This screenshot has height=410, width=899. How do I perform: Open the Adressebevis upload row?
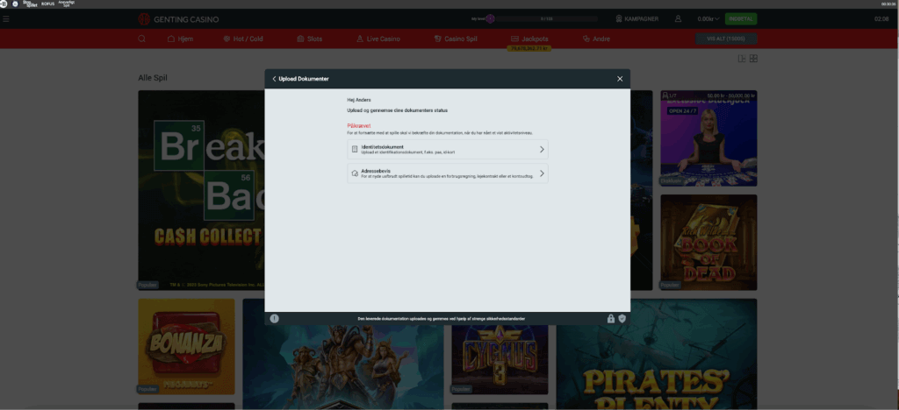pyautogui.click(x=447, y=173)
